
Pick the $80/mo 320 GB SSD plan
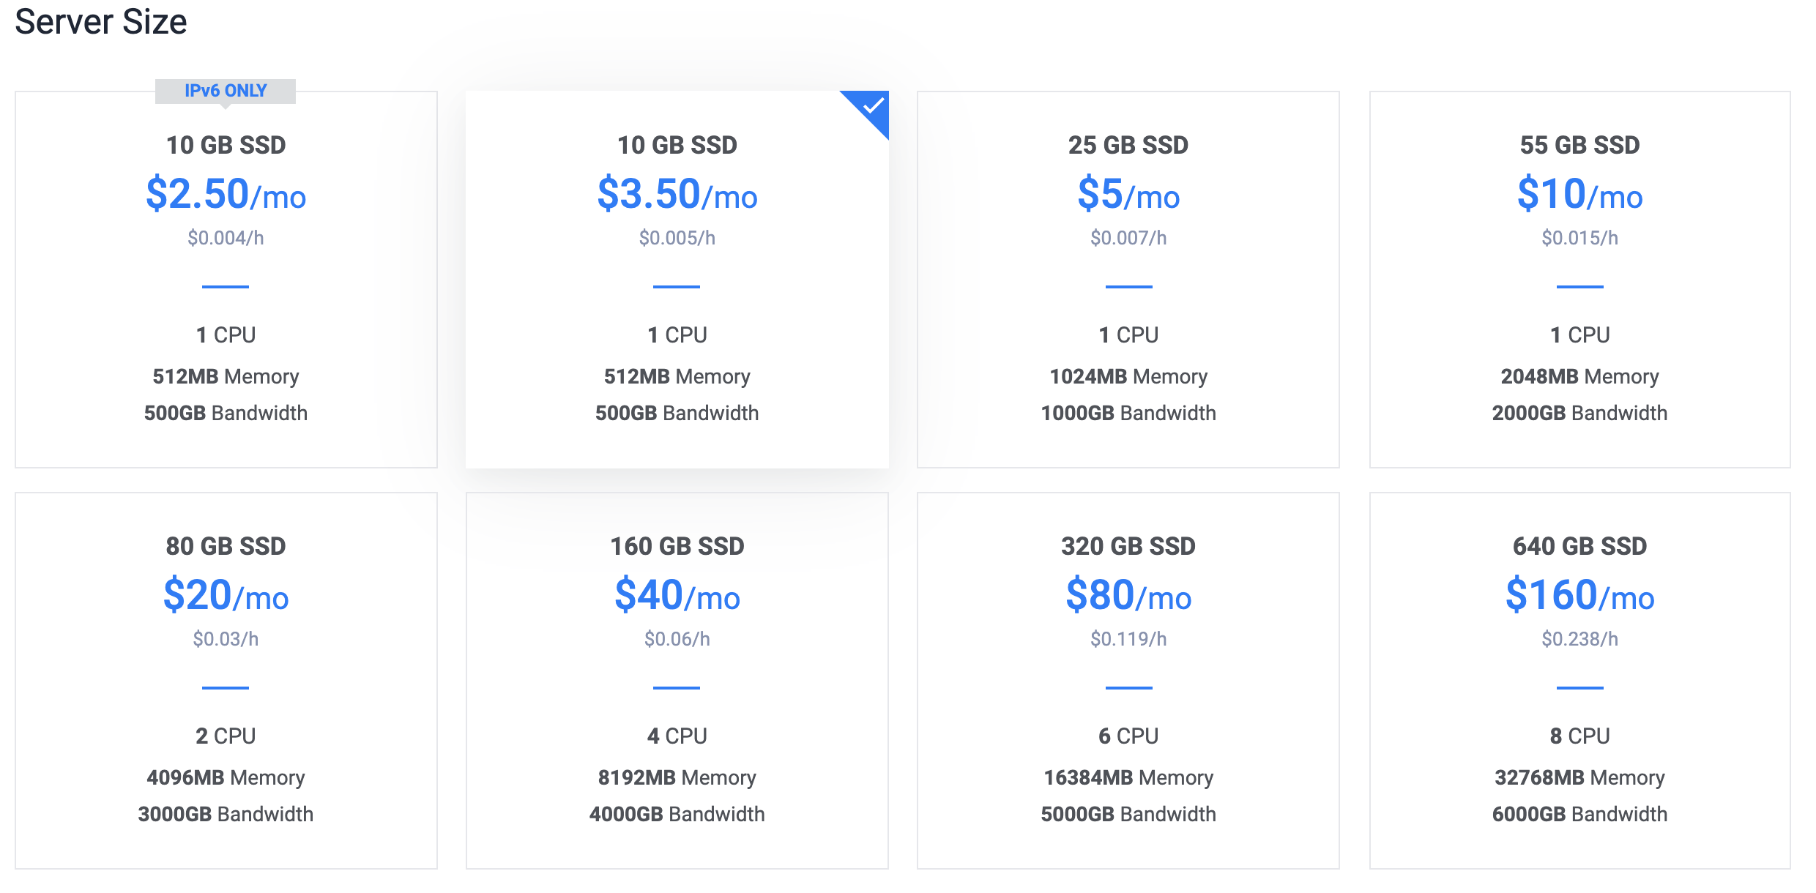point(1128,681)
